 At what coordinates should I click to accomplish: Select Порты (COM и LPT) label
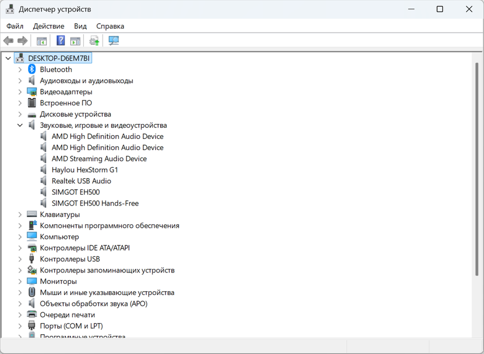pyautogui.click(x=71, y=326)
